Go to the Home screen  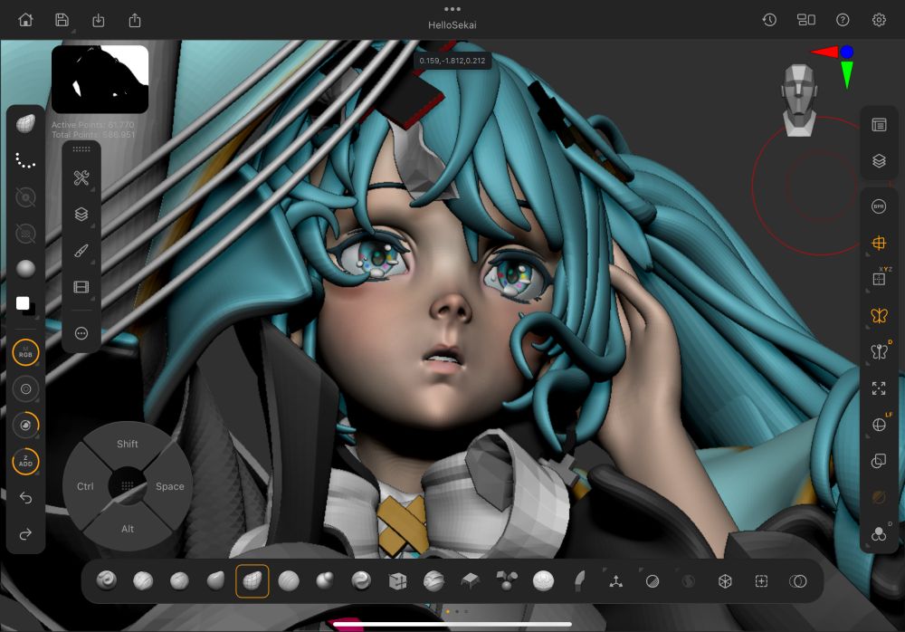point(25,20)
